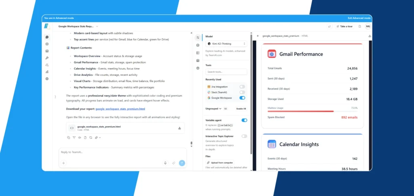The image size is (414, 196).
Task: Open the database icon in left sidebar
Action: tap(47, 44)
